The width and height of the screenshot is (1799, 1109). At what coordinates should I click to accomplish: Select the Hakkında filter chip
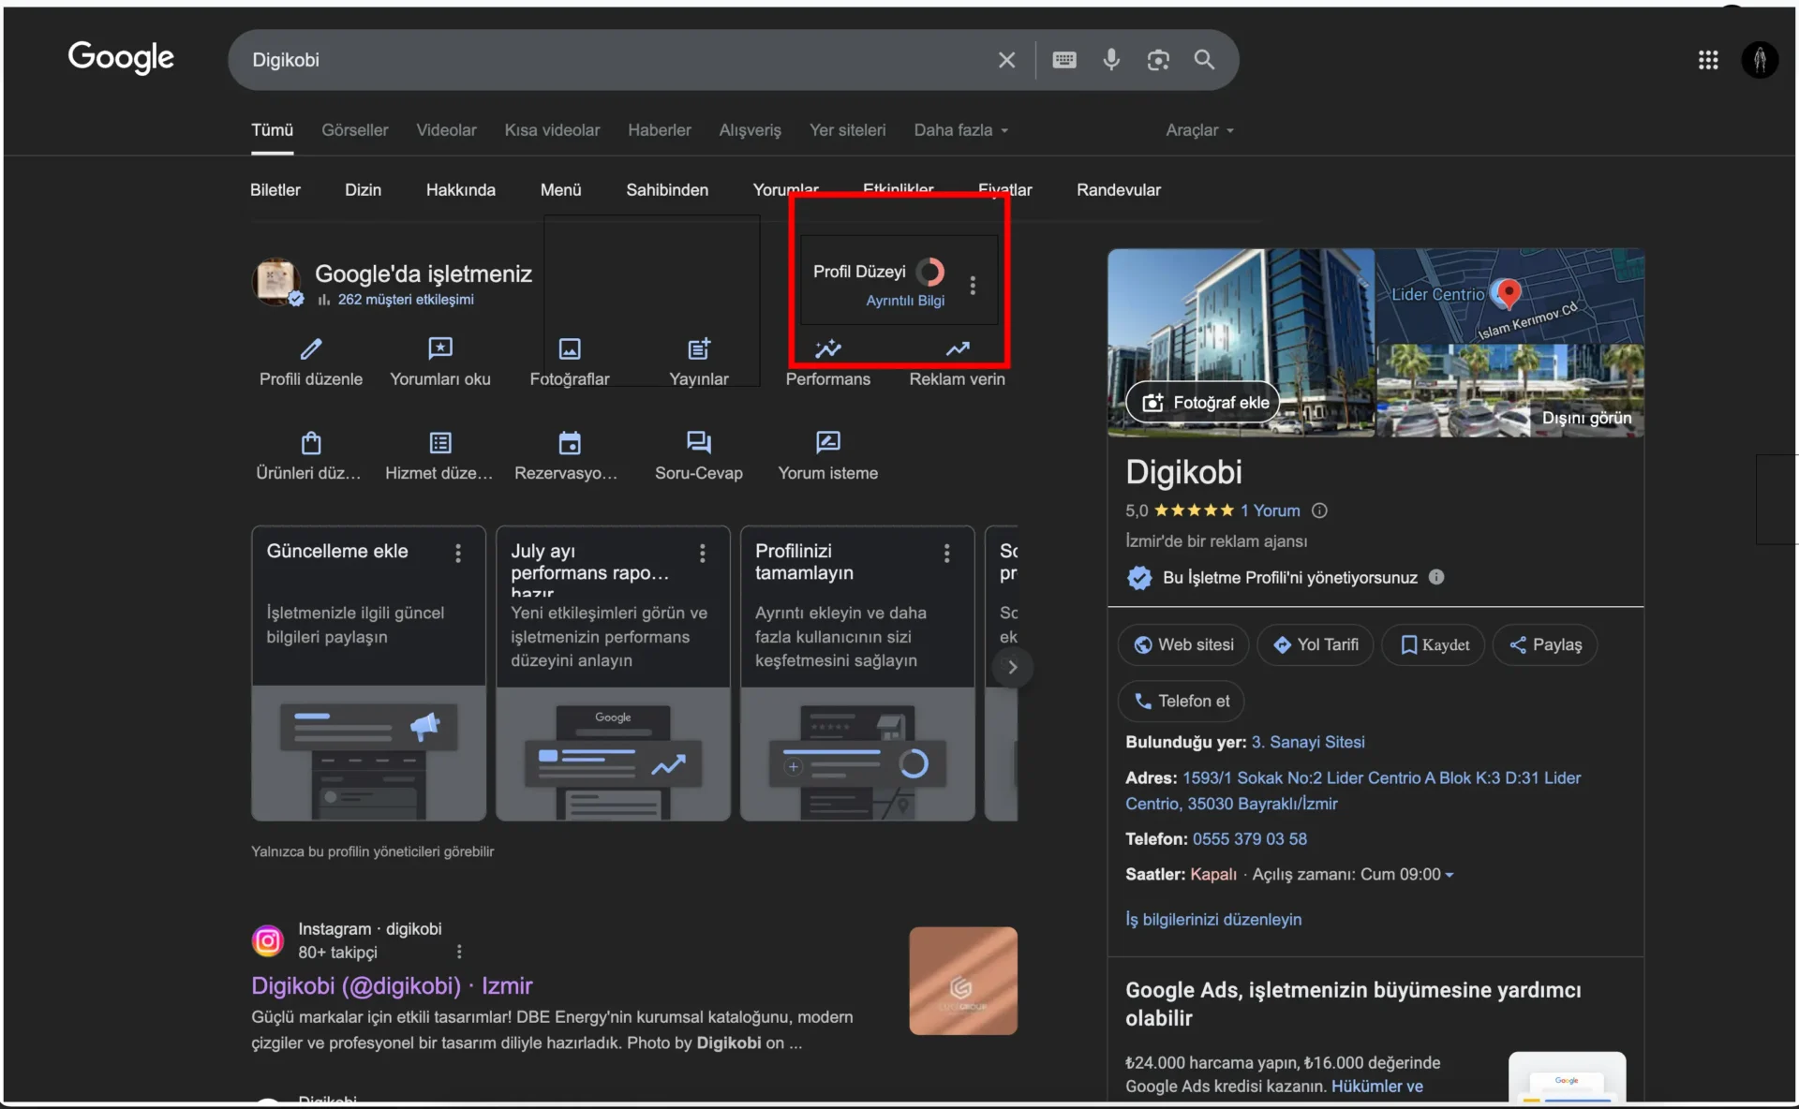tap(461, 190)
